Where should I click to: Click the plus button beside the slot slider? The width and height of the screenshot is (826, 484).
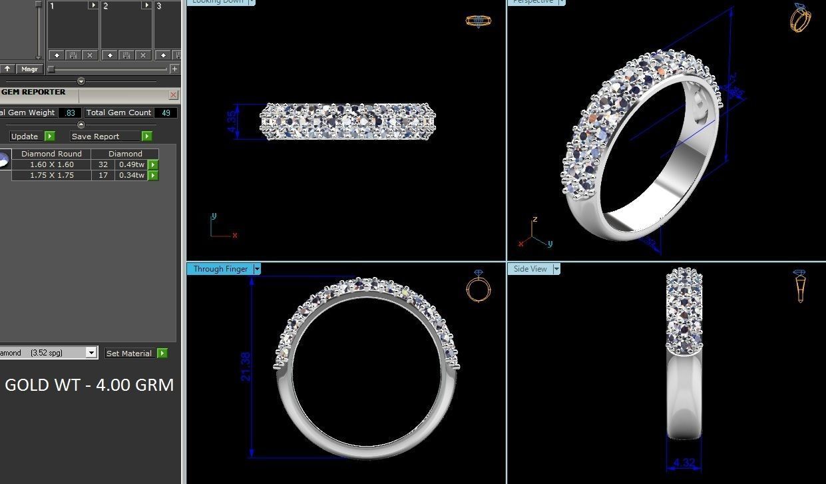(x=174, y=69)
